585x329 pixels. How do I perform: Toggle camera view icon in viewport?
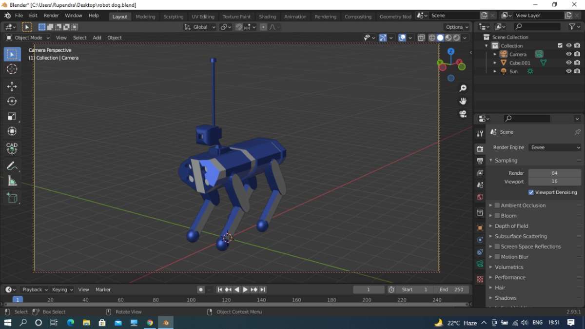click(x=463, y=114)
